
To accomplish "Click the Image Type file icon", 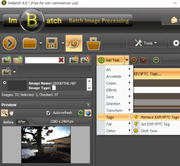I will point(54,88).
